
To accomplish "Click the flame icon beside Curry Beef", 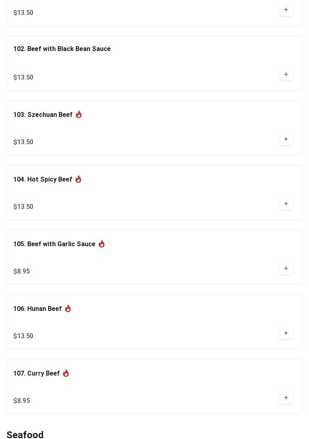I will tap(66, 373).
